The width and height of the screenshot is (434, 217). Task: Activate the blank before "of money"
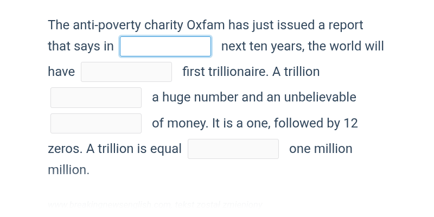click(96, 124)
